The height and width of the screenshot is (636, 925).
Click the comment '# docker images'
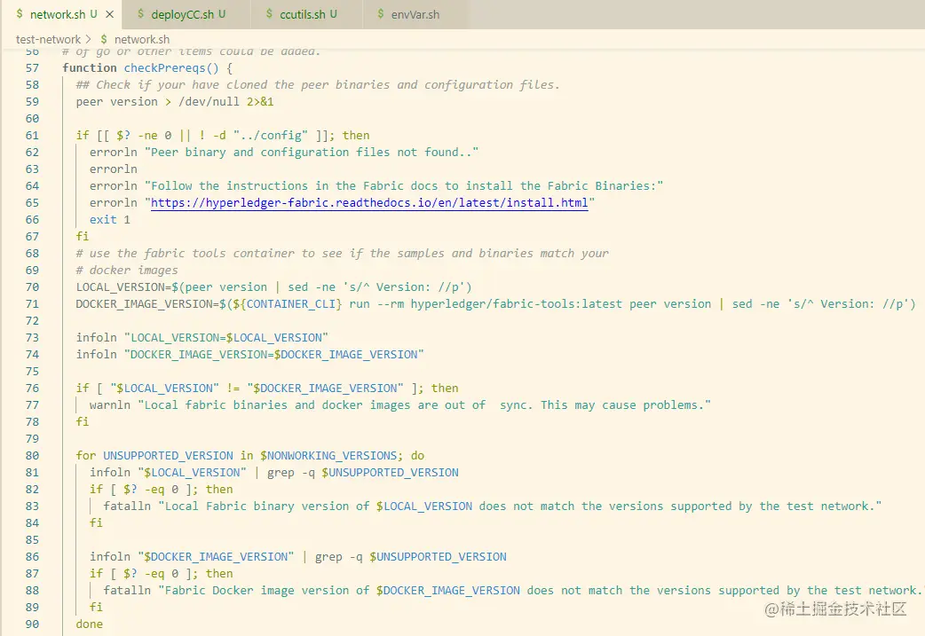point(127,271)
